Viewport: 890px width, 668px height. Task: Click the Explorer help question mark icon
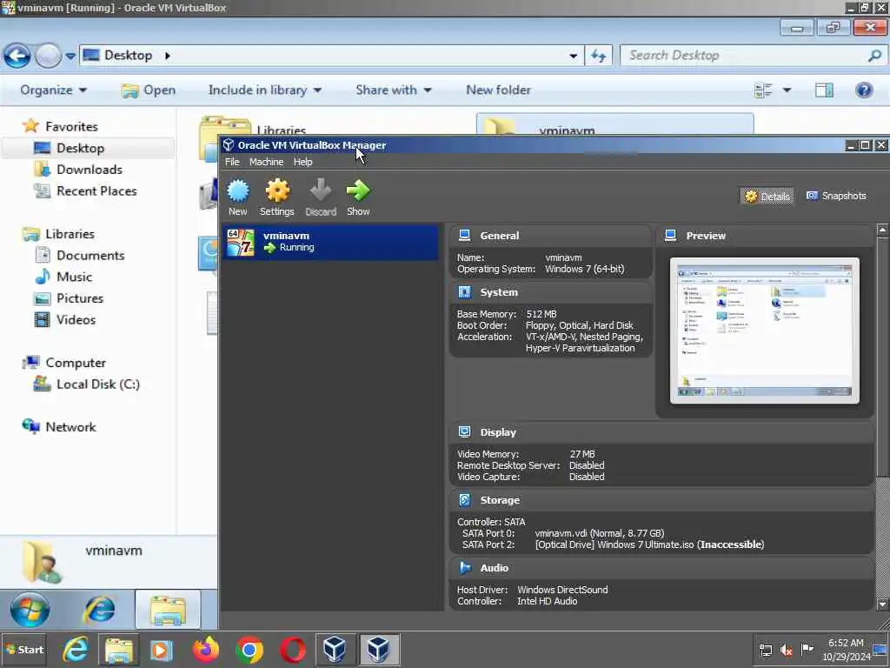coord(864,90)
